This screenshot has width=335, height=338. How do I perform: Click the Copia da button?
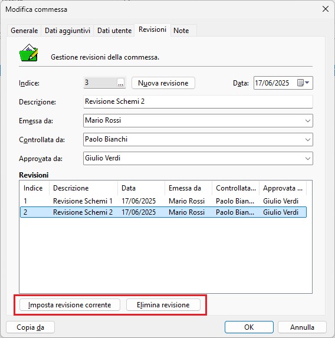point(31,327)
